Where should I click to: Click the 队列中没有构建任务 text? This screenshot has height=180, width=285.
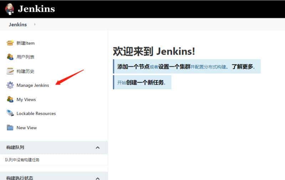[x=22, y=160]
